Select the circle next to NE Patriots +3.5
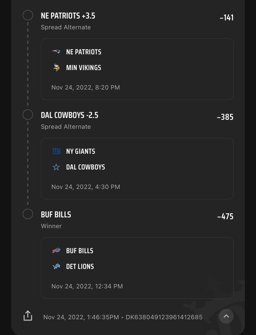The height and width of the screenshot is (335, 256). [x=28, y=15]
